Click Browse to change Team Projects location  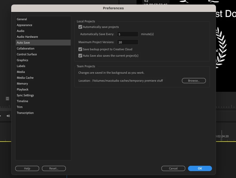[x=194, y=81]
